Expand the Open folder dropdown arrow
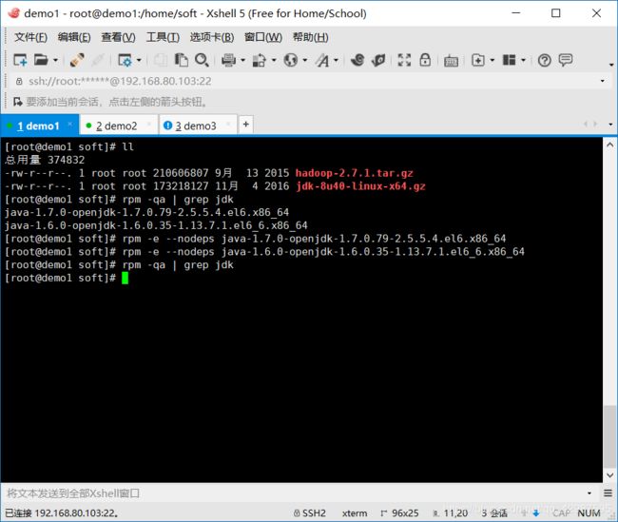Screen dimensions: 618x522 coord(55,60)
